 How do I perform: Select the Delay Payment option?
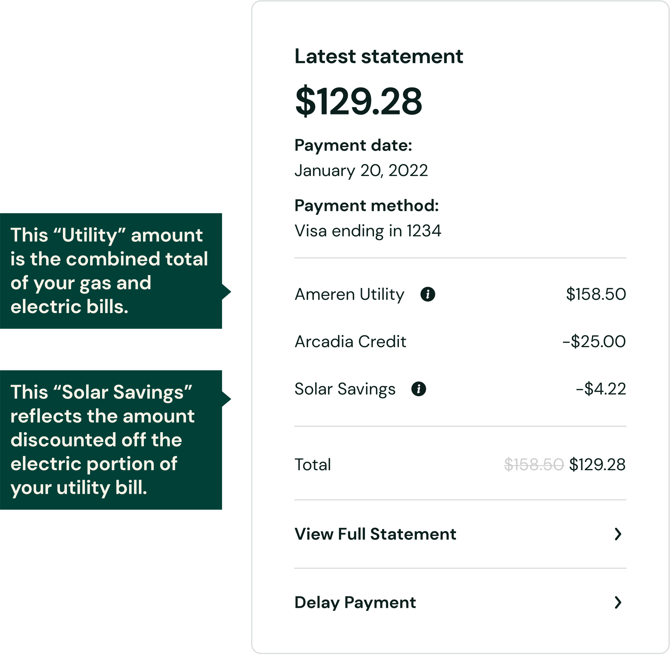[x=355, y=602]
